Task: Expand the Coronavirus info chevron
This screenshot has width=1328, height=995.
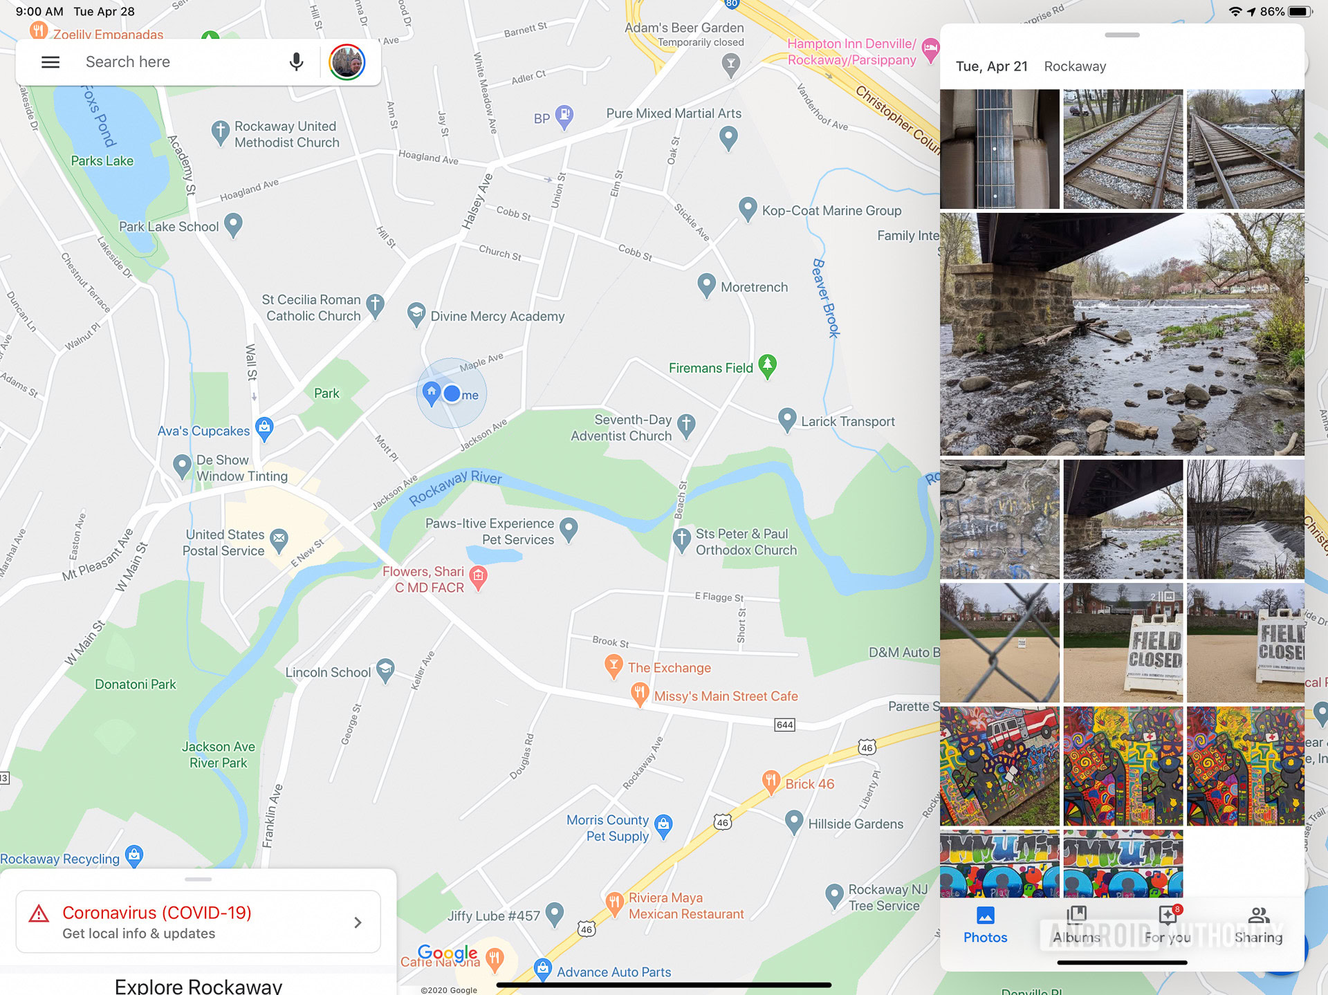Action: [358, 922]
